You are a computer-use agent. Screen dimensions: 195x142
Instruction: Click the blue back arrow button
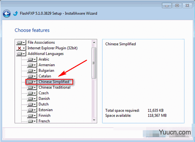coord(7,13)
